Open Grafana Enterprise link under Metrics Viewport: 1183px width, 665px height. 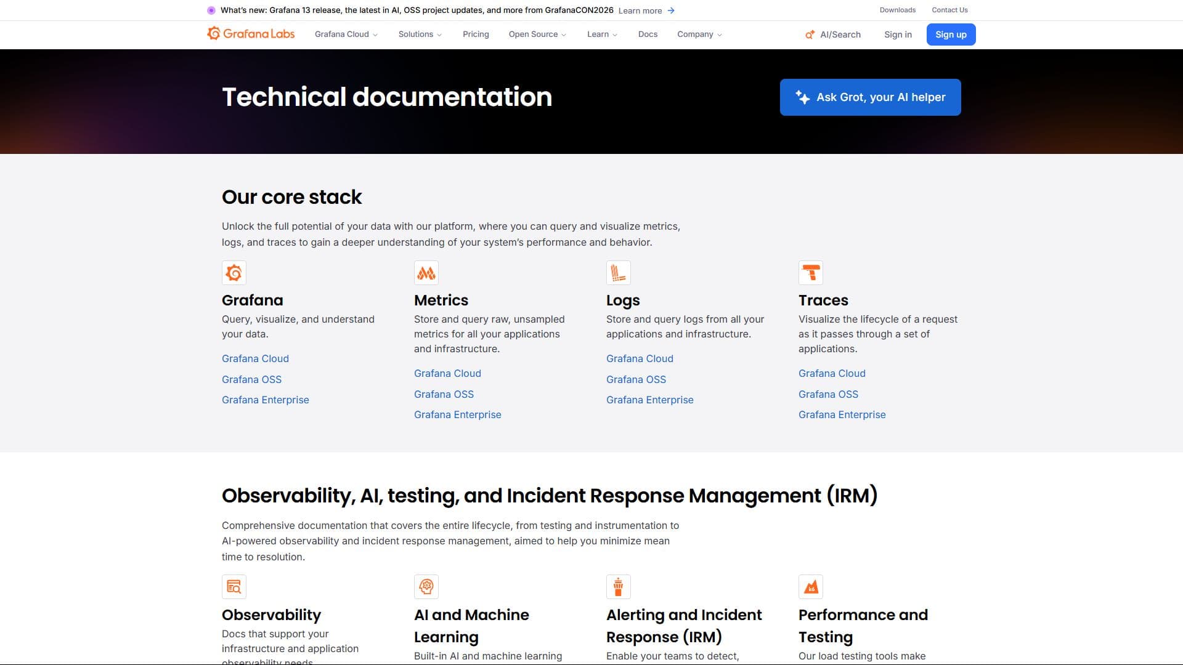pos(458,414)
